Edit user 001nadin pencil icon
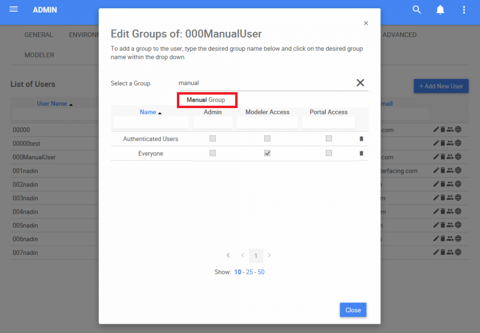480x333 pixels. pyautogui.click(x=436, y=170)
